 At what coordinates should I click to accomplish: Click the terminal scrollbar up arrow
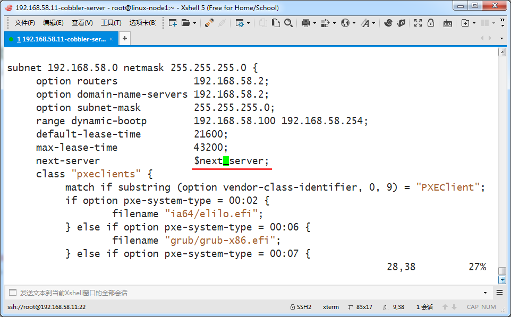[x=502, y=52]
